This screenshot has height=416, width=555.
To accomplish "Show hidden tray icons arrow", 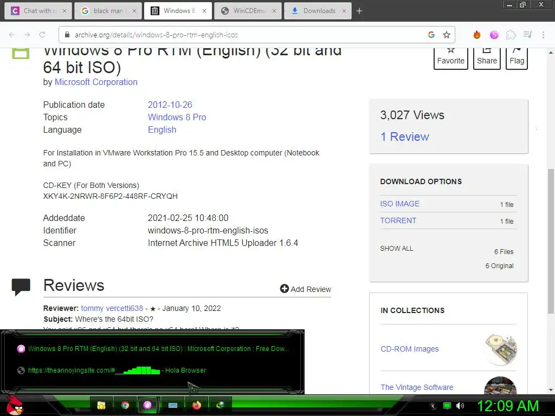I will coord(433,406).
